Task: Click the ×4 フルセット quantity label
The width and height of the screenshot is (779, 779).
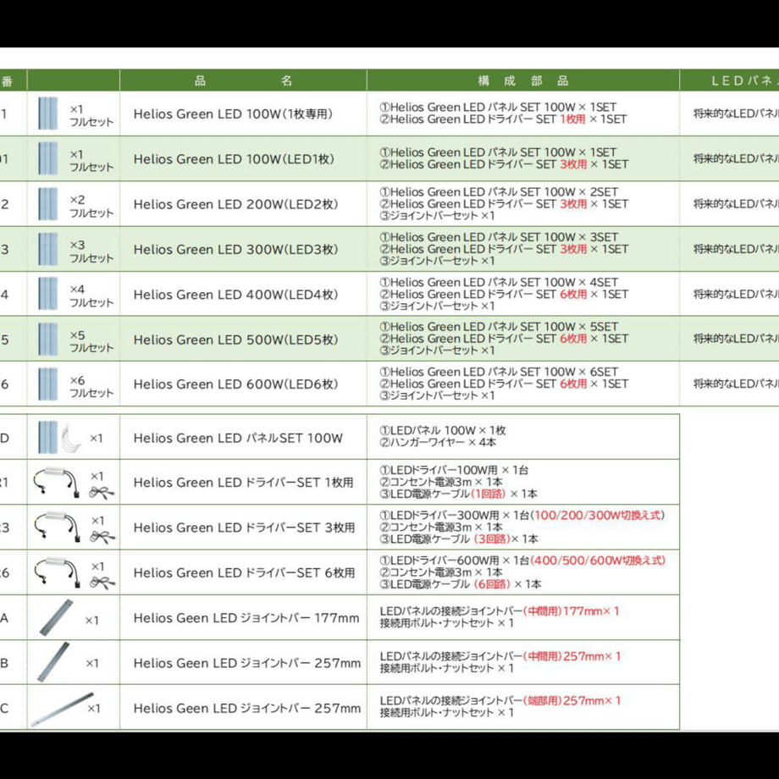Action: tap(91, 296)
